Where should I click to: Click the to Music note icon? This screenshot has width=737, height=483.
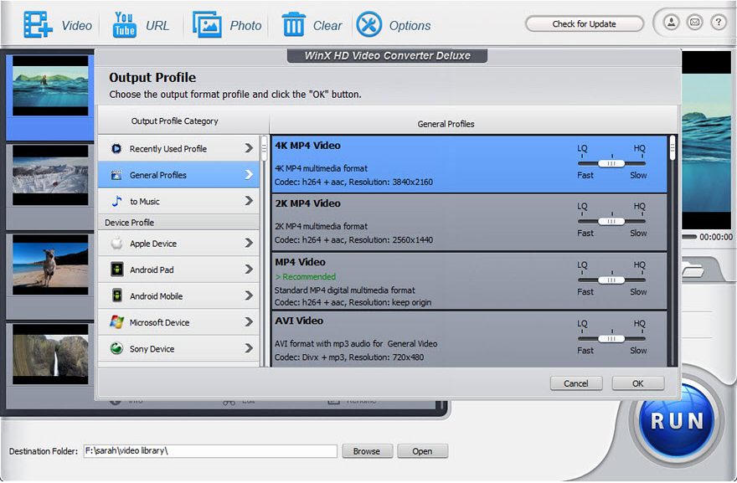[116, 201]
